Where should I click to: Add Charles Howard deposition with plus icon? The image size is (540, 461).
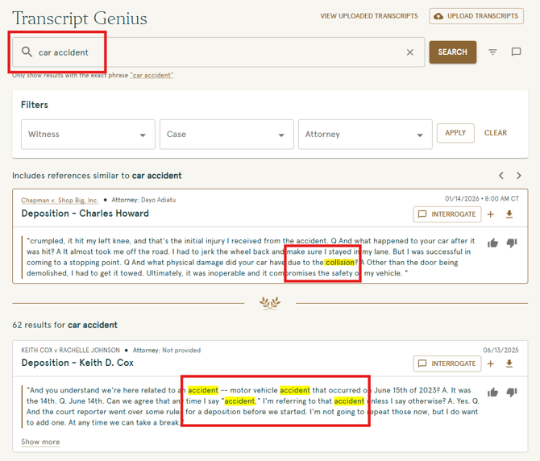pyautogui.click(x=491, y=214)
